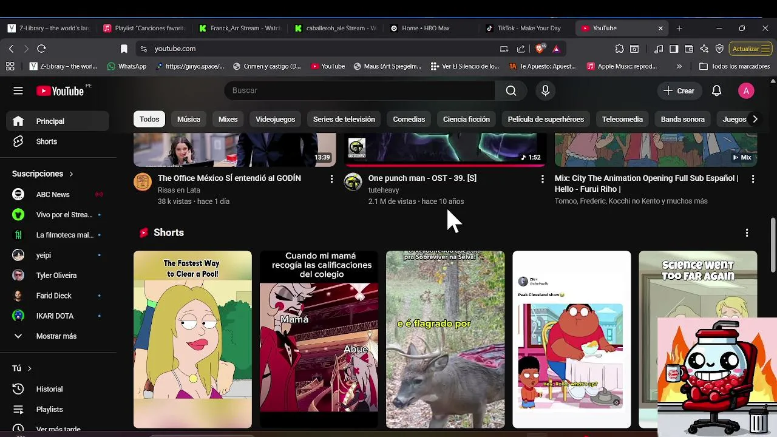Click the share page icon in address bar
Viewport: 777px width, 437px height.
click(x=521, y=49)
